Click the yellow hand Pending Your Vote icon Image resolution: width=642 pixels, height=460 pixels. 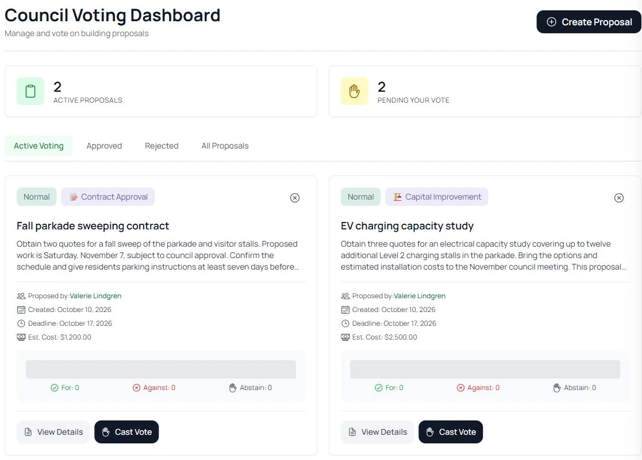(355, 91)
